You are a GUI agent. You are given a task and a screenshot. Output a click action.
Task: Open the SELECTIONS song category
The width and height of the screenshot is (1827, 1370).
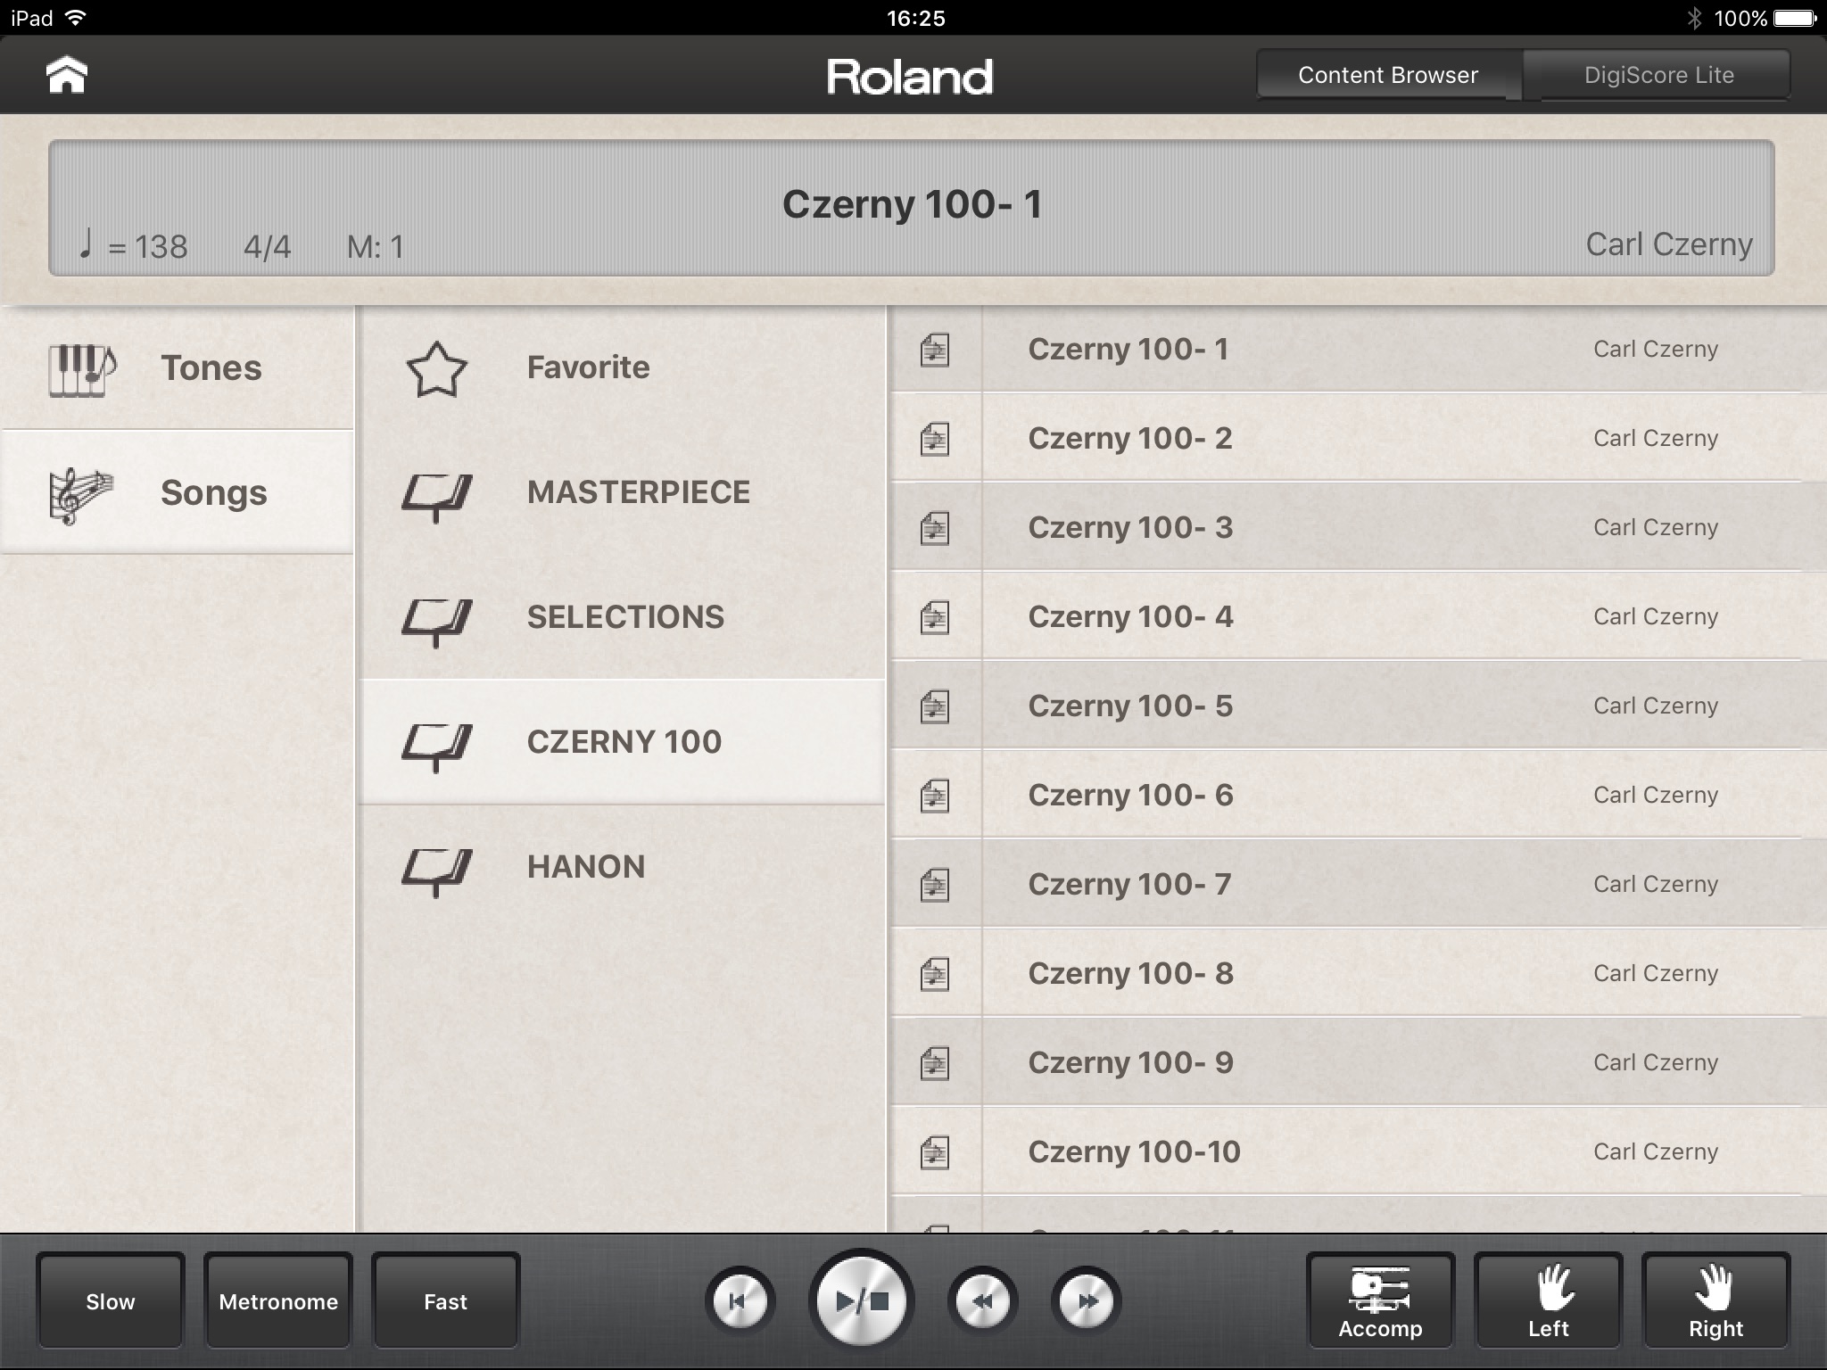[624, 617]
